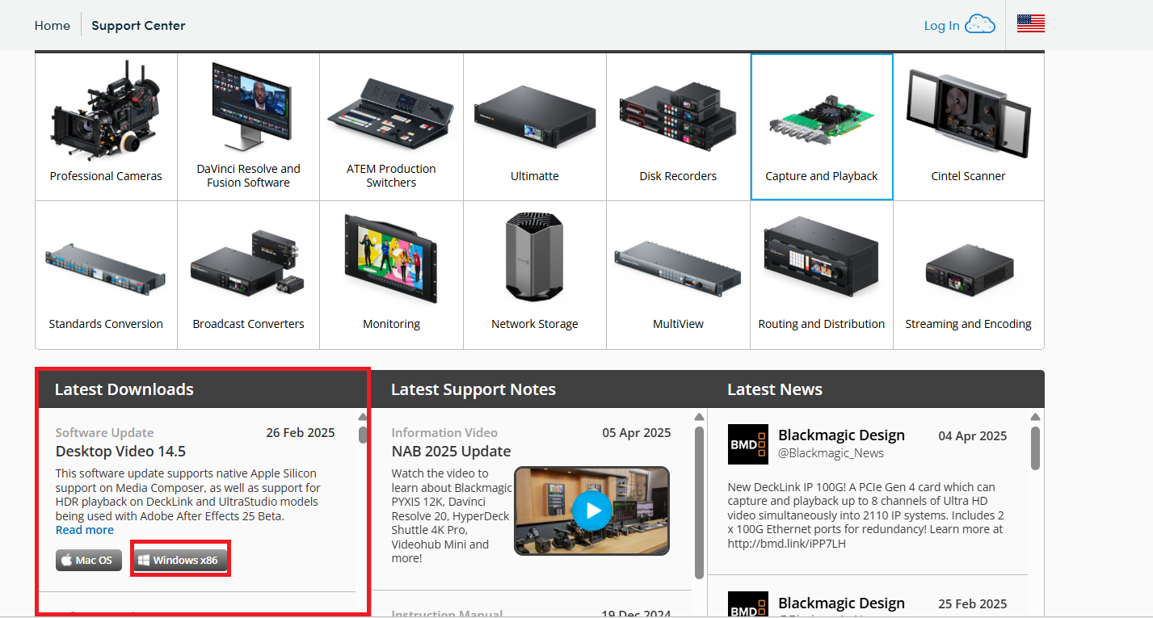Open the Streaming and Encoding category
Screen dimensions: 1153x618
[x=968, y=275]
